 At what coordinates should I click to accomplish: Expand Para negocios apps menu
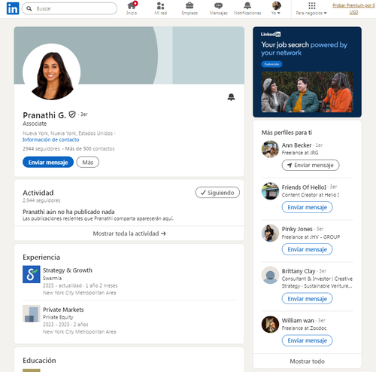coord(311,8)
